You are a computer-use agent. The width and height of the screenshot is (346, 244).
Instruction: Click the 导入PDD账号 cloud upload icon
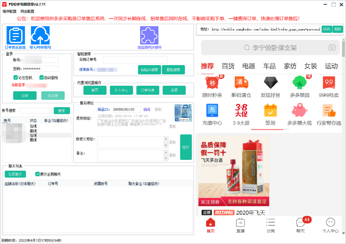pyautogui.click(x=40, y=35)
